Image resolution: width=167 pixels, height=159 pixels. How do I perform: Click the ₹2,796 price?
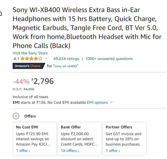[x=42, y=81]
